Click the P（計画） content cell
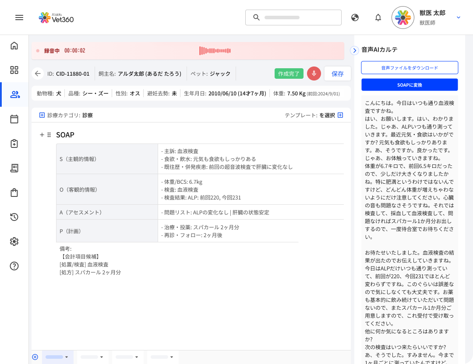The width and height of the screenshot is (473, 364). click(x=228, y=231)
